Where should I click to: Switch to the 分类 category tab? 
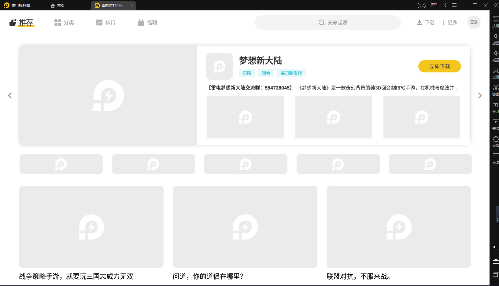[64, 23]
